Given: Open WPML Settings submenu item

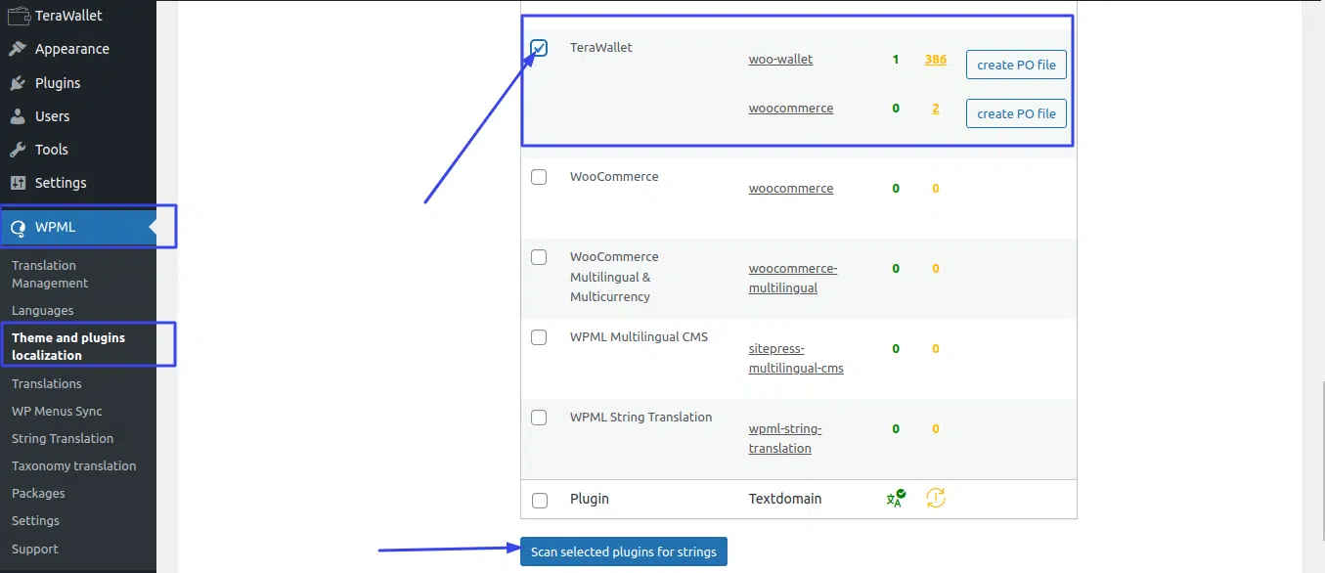Looking at the screenshot, I should tap(35, 520).
